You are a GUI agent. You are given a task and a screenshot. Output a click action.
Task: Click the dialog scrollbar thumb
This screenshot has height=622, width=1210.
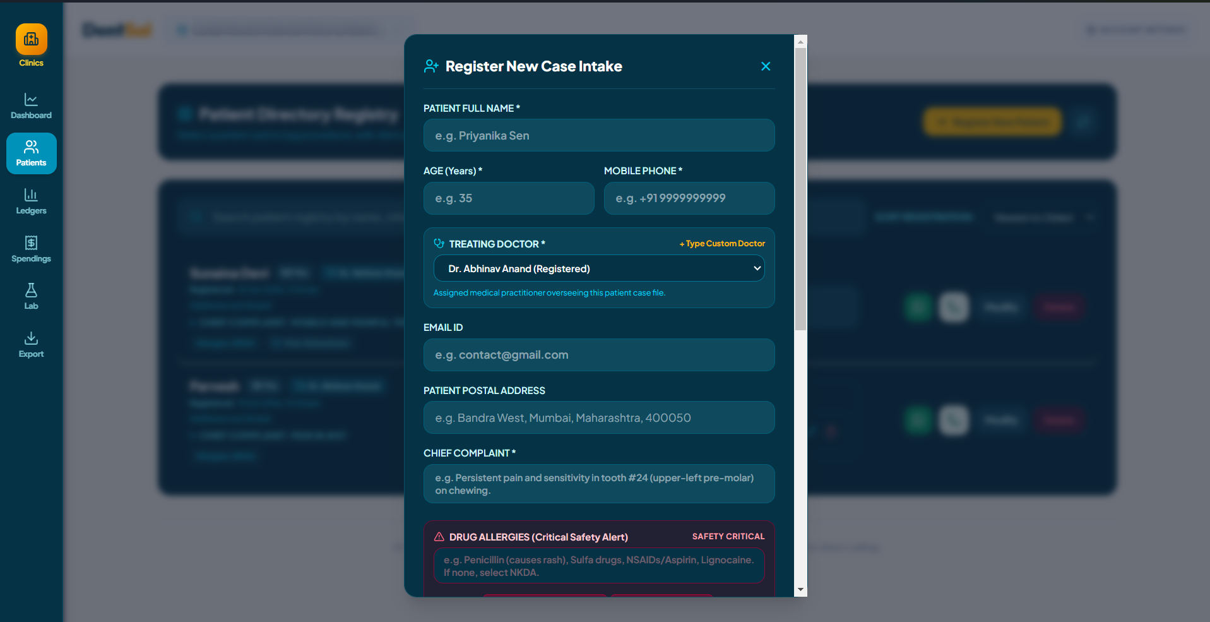pos(800,189)
